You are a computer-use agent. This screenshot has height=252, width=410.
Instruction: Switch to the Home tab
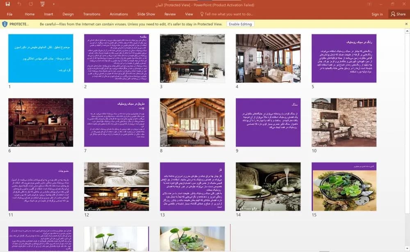(x=30, y=14)
